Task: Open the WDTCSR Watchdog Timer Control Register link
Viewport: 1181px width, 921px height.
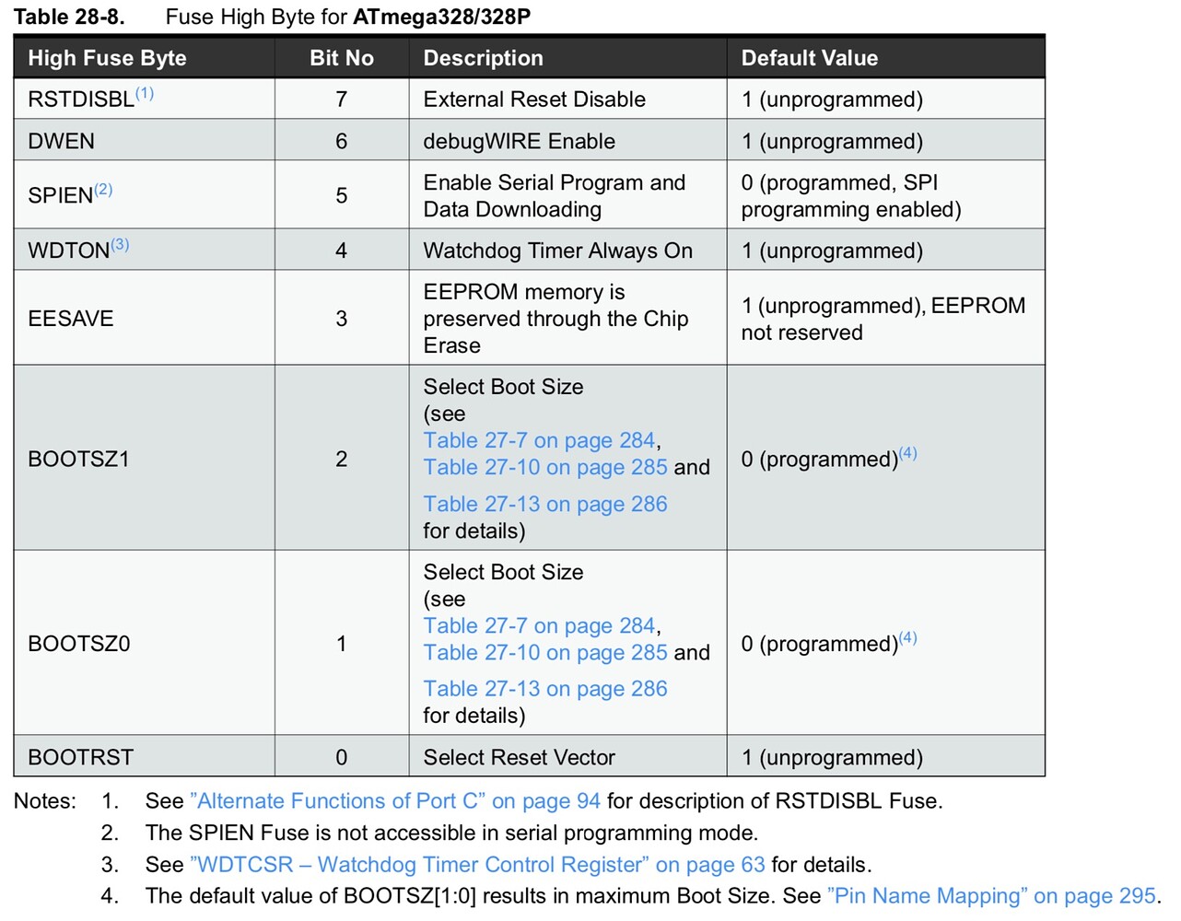Action: (x=477, y=865)
